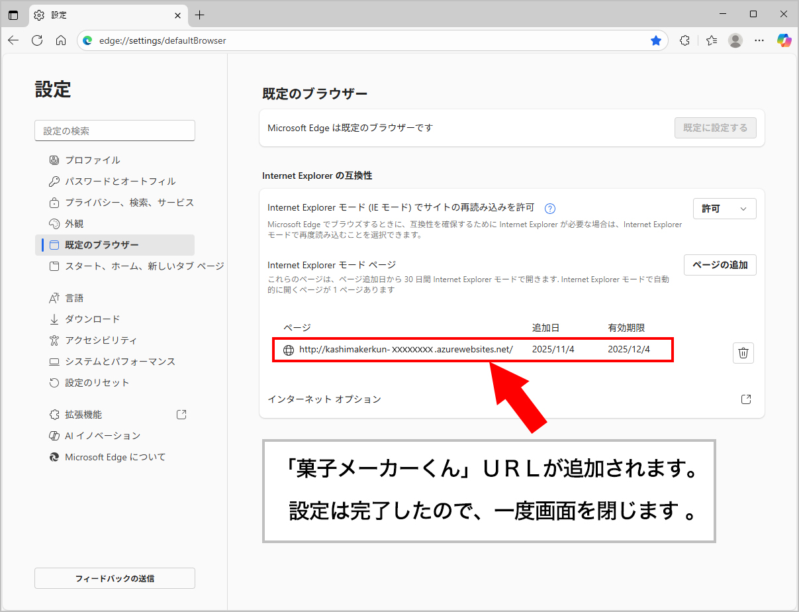Click the Copilot icon in toolbar
799x612 pixels.
784,40
